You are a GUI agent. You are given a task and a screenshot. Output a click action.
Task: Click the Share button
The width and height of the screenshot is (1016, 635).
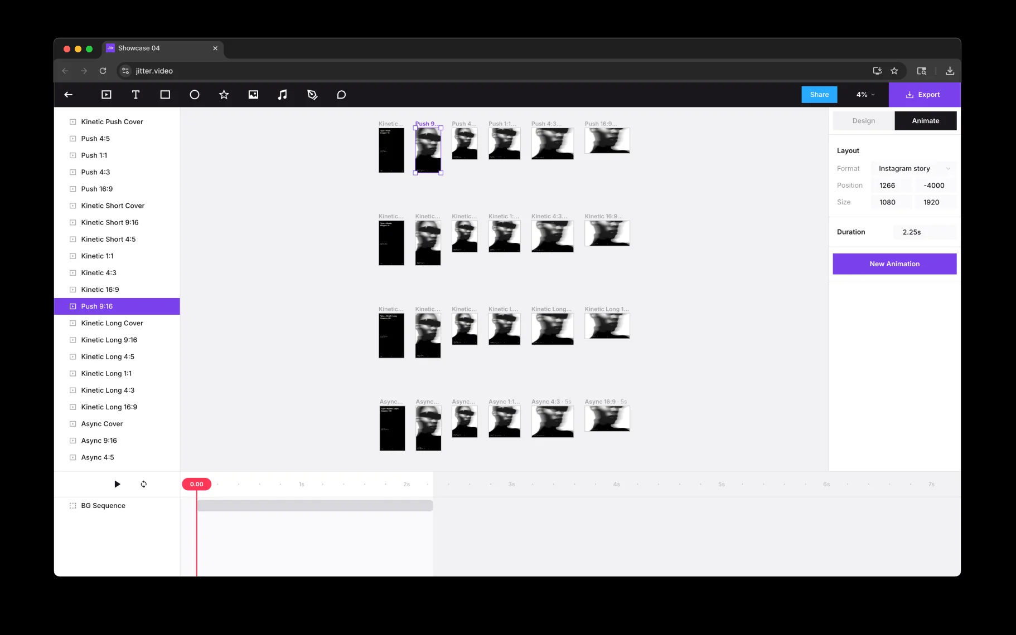pyautogui.click(x=819, y=95)
